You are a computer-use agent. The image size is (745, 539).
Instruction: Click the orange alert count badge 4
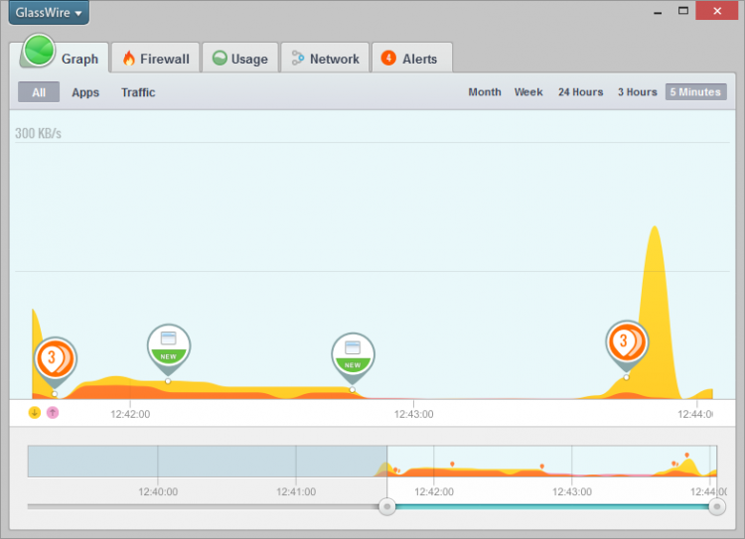pos(388,58)
